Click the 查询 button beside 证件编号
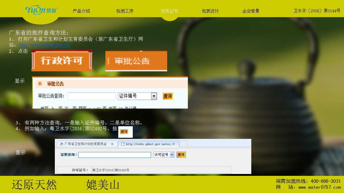This screenshot has width=344, height=193. point(168,96)
